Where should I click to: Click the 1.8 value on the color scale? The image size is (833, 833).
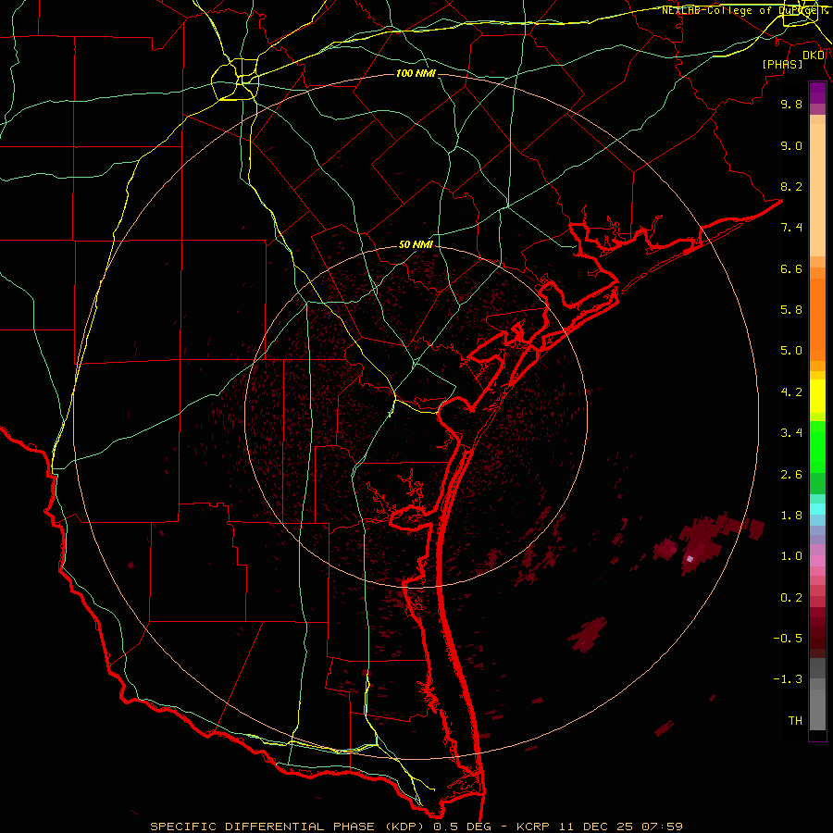pyautogui.click(x=791, y=516)
